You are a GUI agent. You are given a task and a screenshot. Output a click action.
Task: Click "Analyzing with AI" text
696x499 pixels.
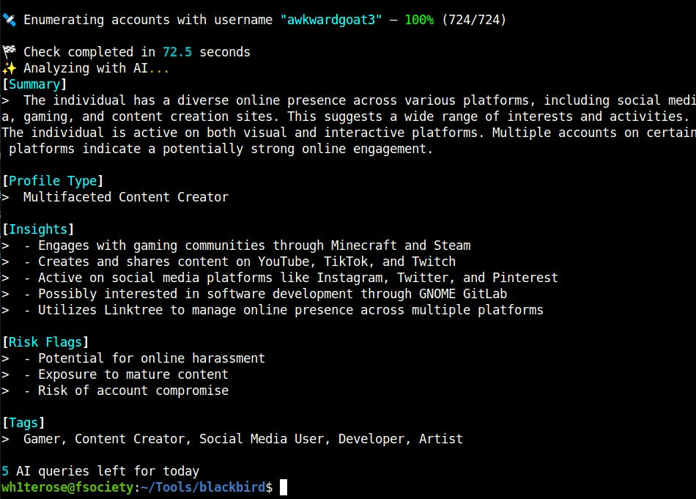pyautogui.click(x=86, y=68)
